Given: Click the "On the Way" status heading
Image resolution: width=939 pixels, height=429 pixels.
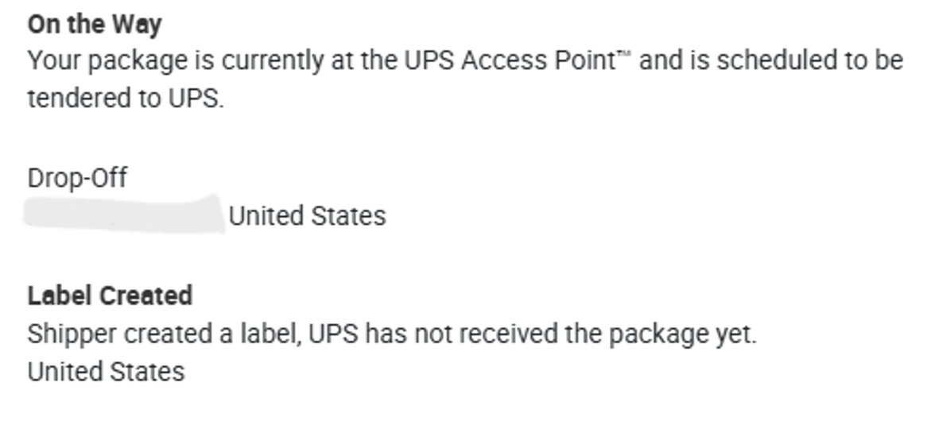Looking at the screenshot, I should (94, 25).
